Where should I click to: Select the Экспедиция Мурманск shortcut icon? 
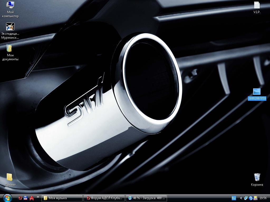point(10,27)
